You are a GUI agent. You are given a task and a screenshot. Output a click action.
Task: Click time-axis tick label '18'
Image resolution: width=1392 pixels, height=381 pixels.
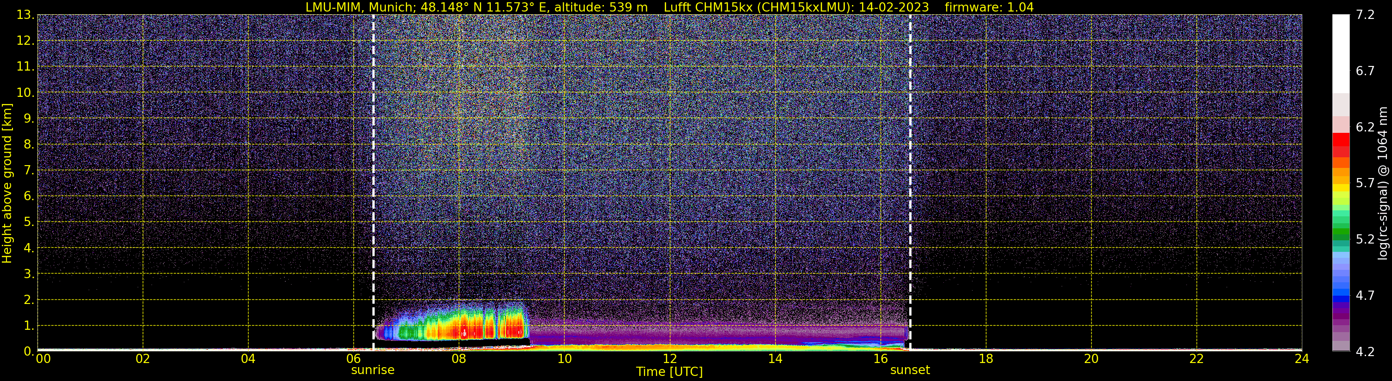pyautogui.click(x=985, y=359)
